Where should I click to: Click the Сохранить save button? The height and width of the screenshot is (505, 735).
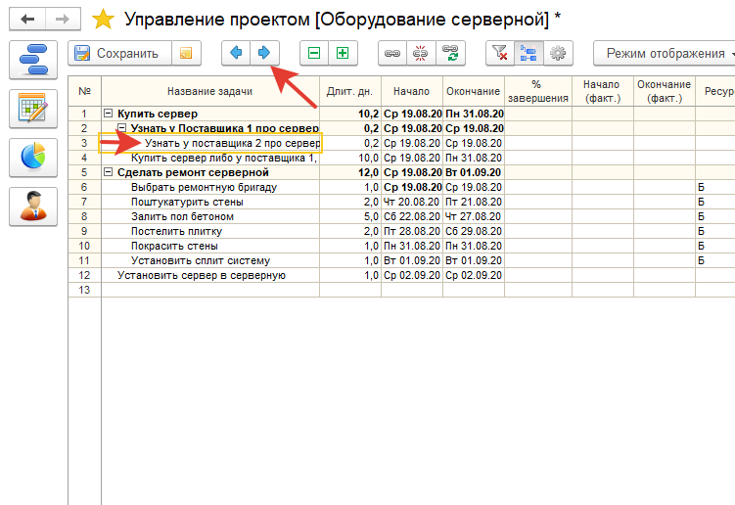[120, 53]
